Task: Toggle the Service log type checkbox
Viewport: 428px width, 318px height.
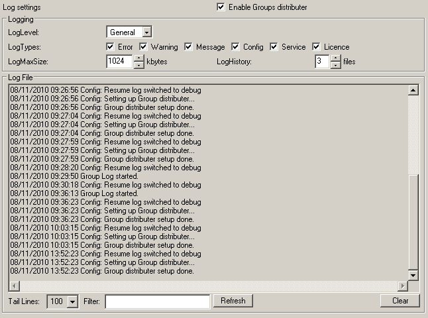Action: point(274,47)
